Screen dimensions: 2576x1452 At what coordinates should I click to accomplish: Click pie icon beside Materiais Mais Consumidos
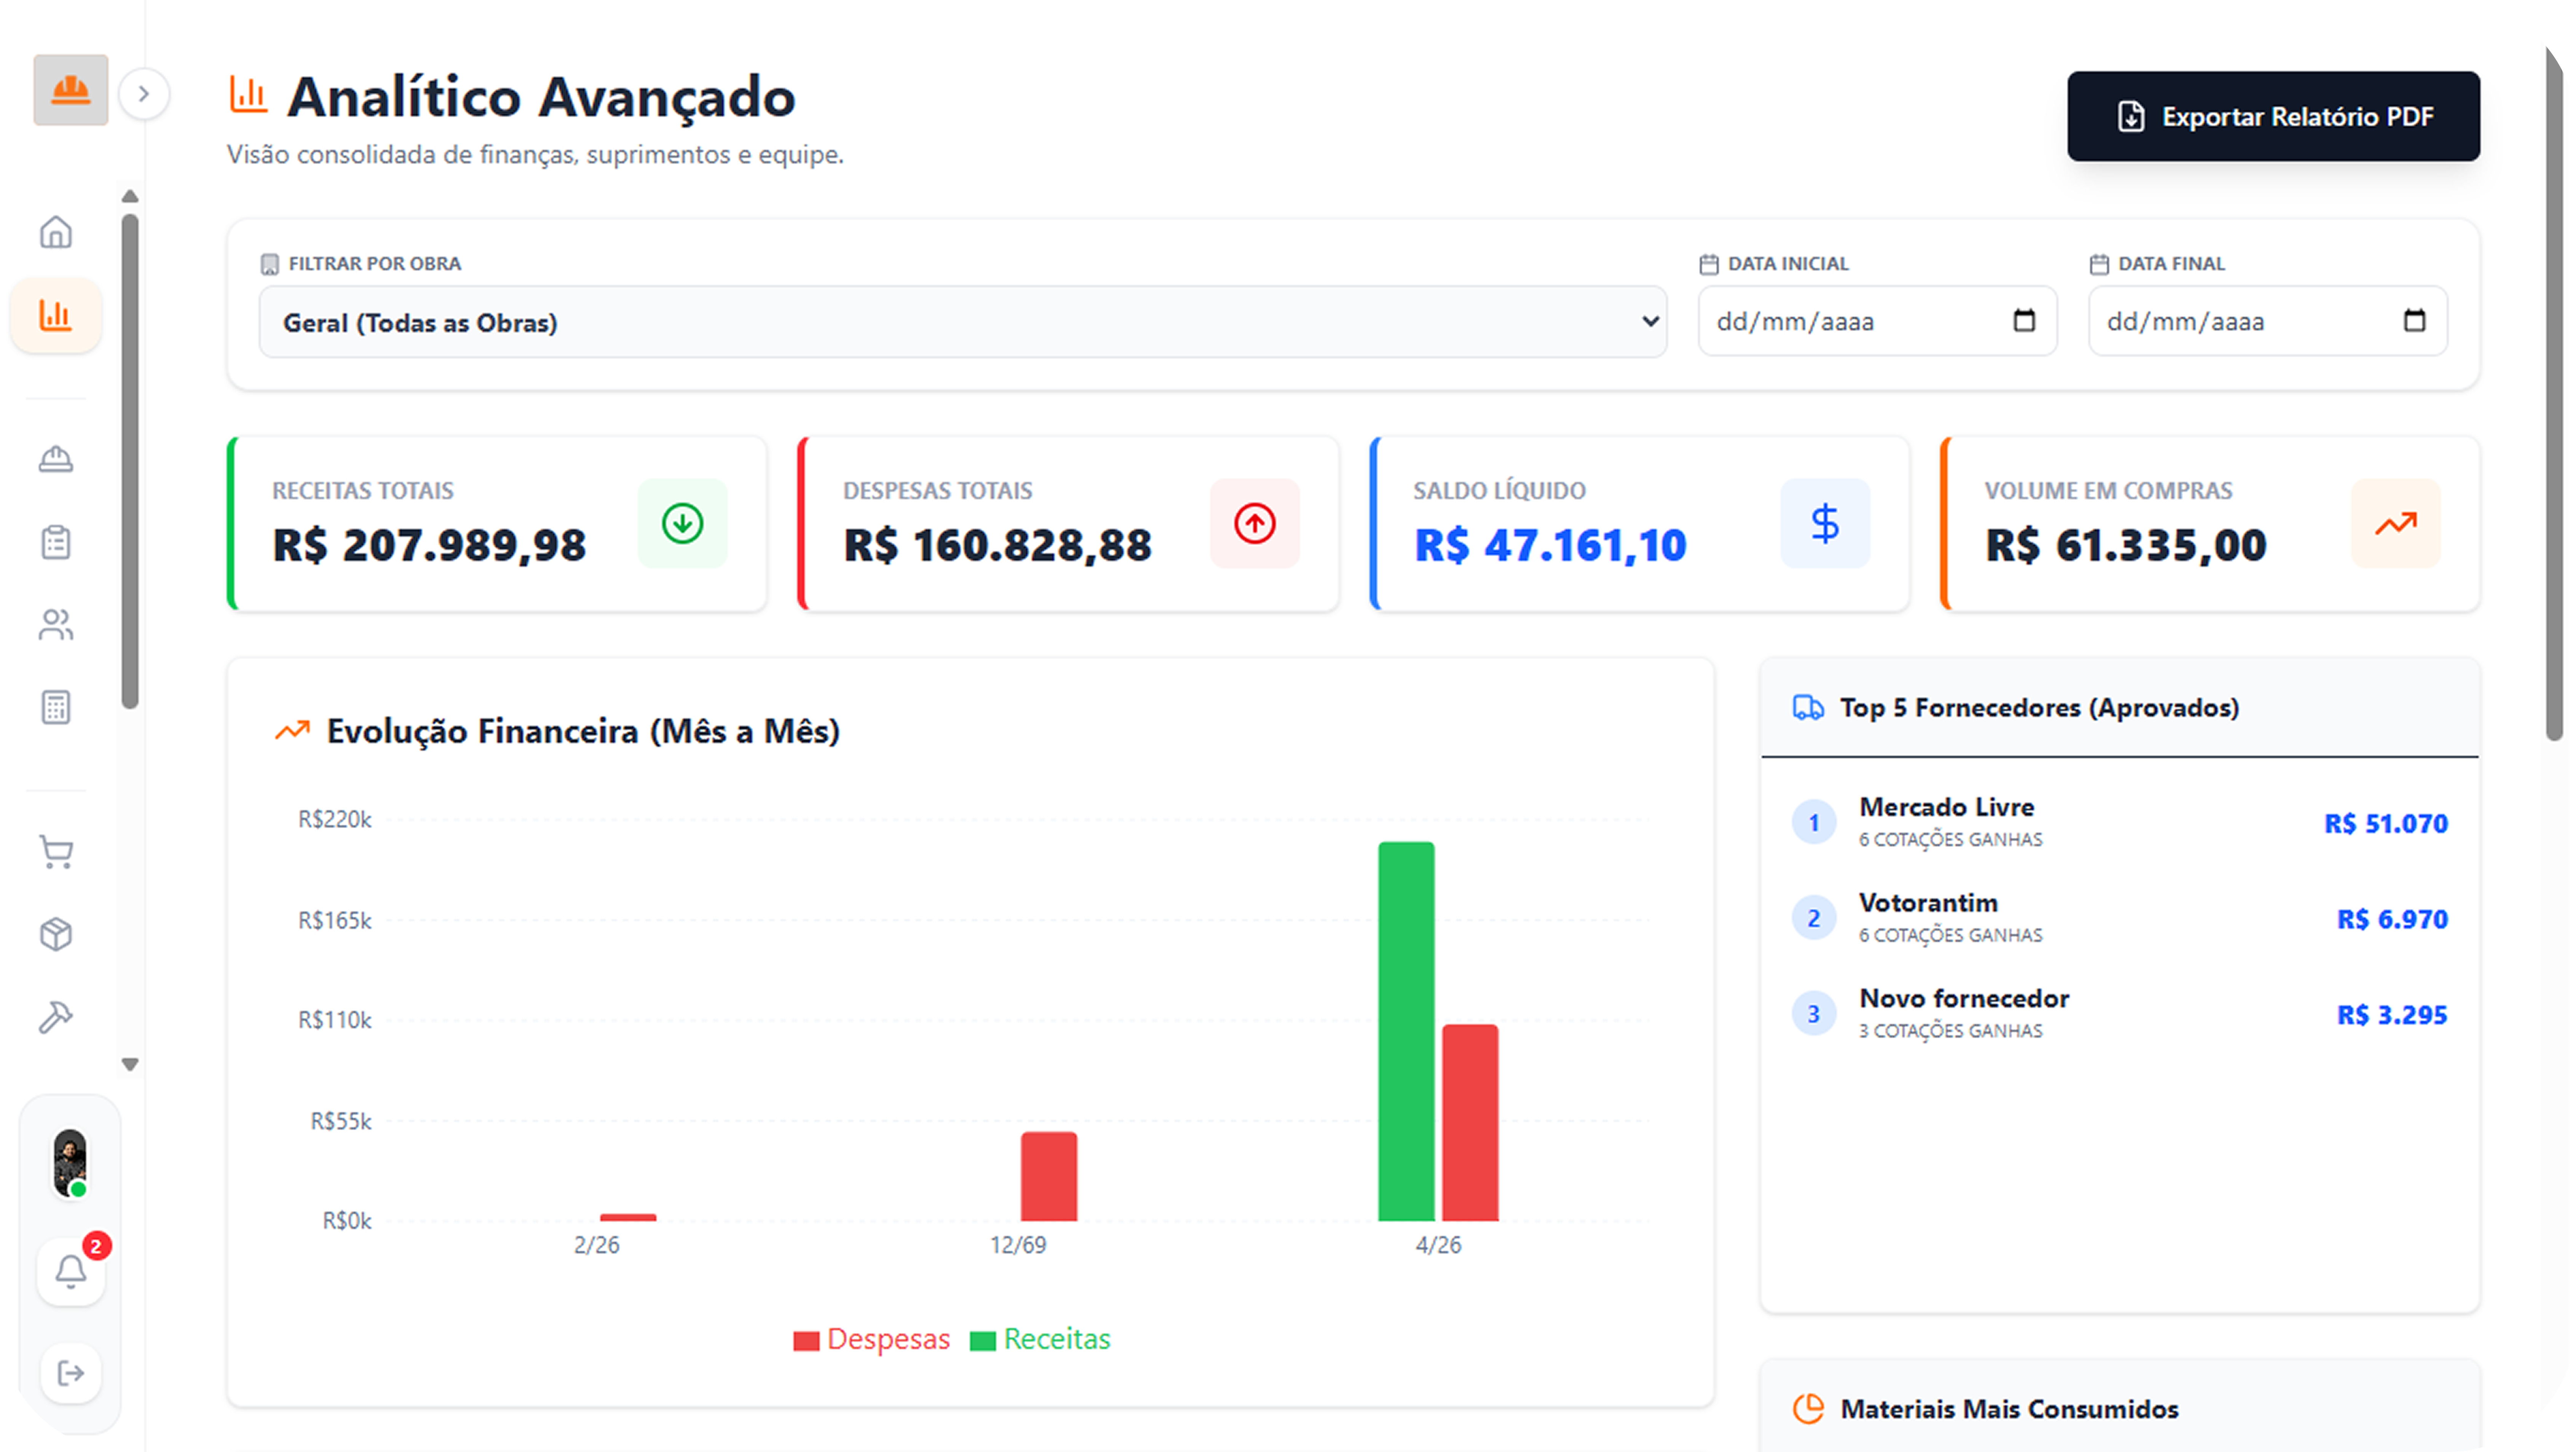[1808, 1409]
